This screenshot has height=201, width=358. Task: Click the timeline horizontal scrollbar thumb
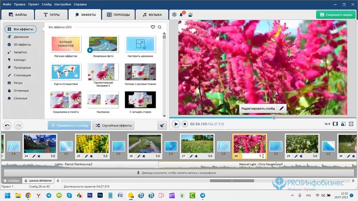[x=232, y=181]
